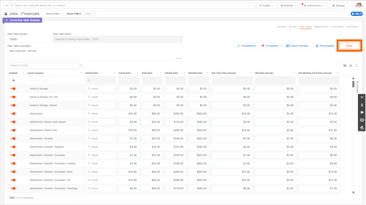Toggle Attachments / Barrier Lifter off
This screenshot has width=366, height=205.
pyautogui.click(x=13, y=130)
